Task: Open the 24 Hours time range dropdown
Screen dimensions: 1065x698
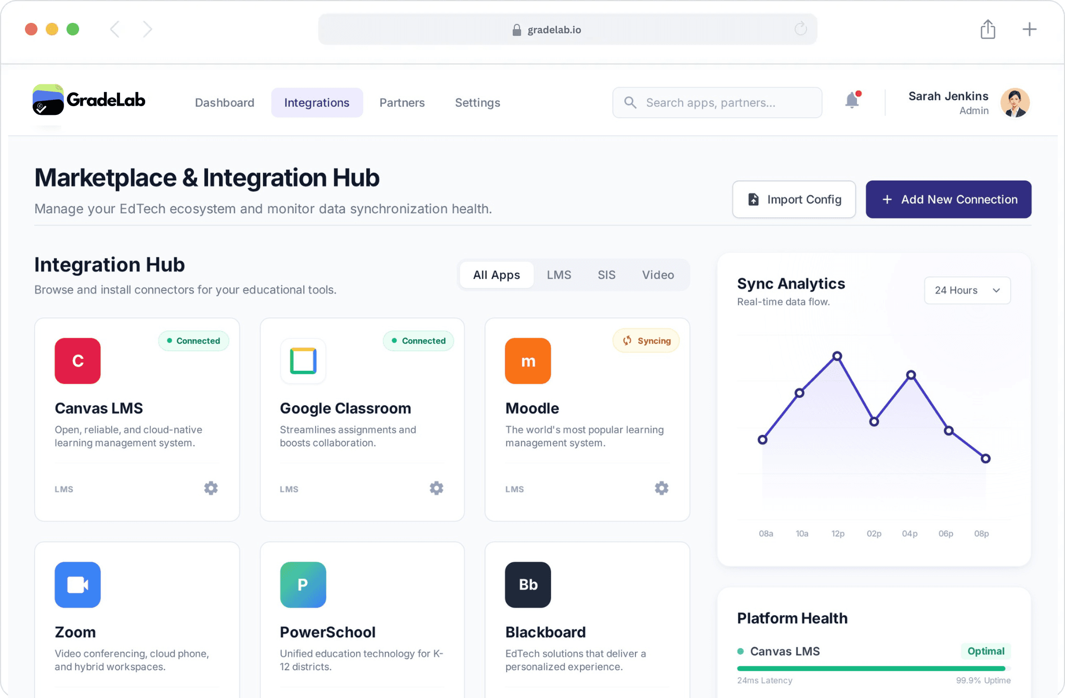Action: (x=967, y=290)
